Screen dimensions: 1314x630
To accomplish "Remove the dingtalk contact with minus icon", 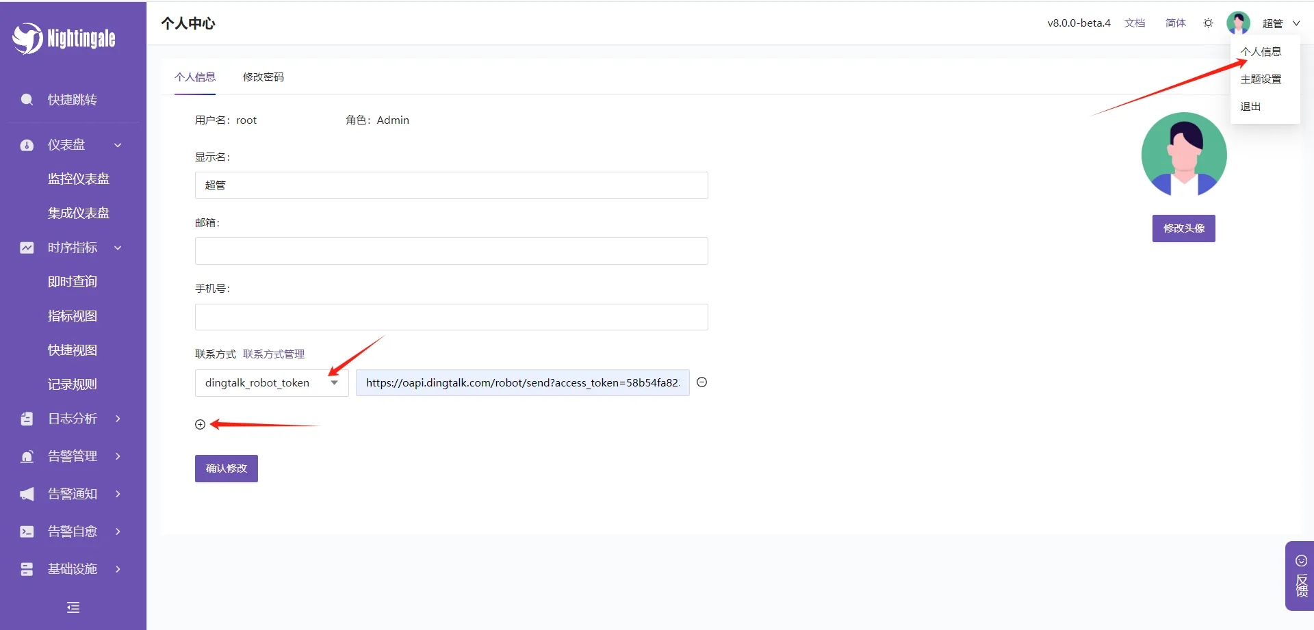I will point(701,382).
